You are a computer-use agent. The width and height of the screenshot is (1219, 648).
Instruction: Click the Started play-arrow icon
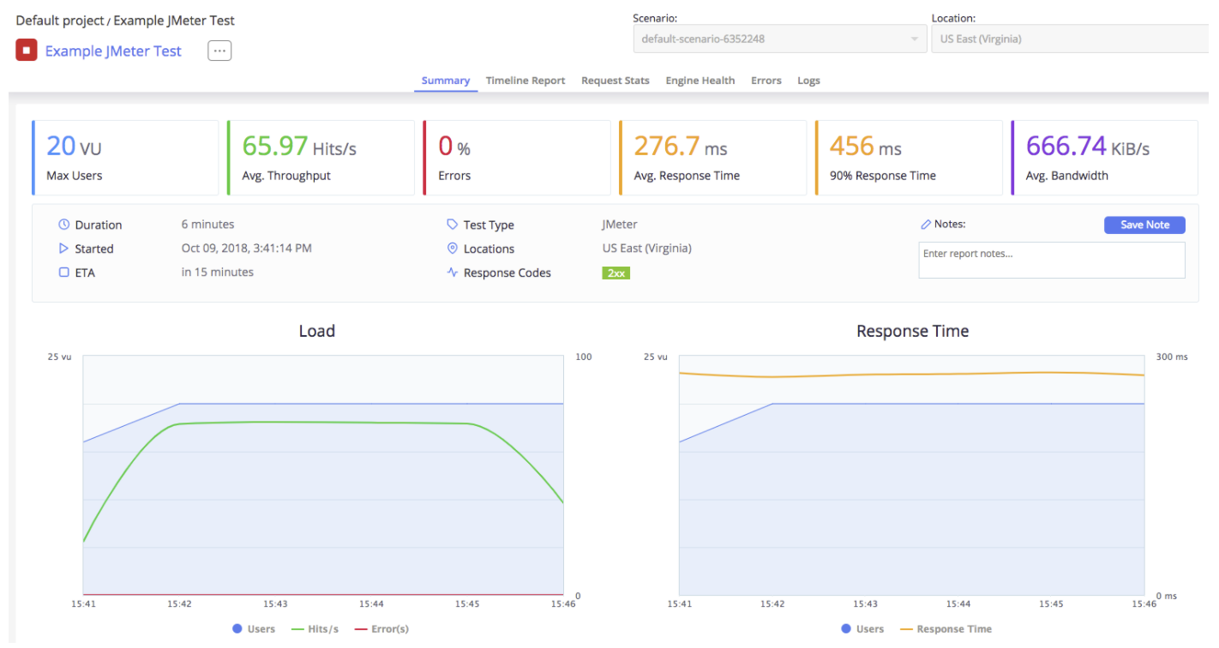(x=63, y=249)
